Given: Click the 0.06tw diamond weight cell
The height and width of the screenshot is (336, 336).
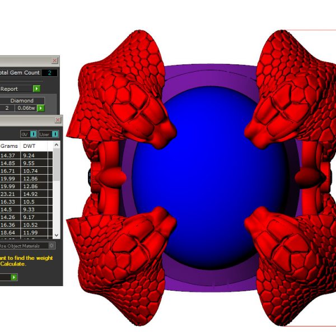Looking at the screenshot, I should click(x=25, y=108).
